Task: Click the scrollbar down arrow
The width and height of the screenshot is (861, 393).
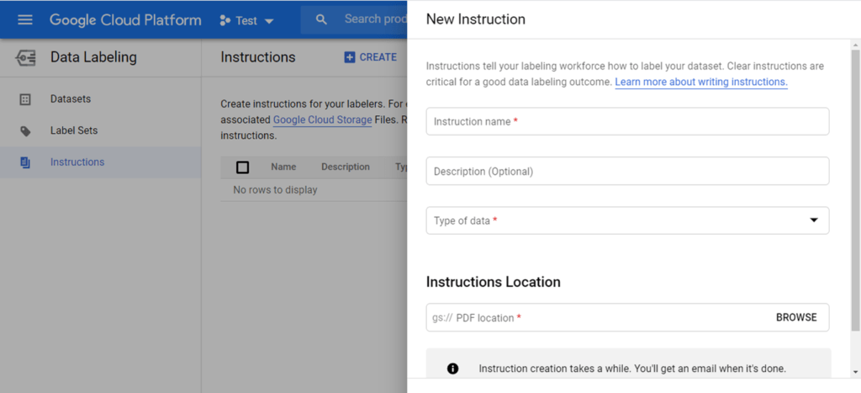Action: pos(855,372)
